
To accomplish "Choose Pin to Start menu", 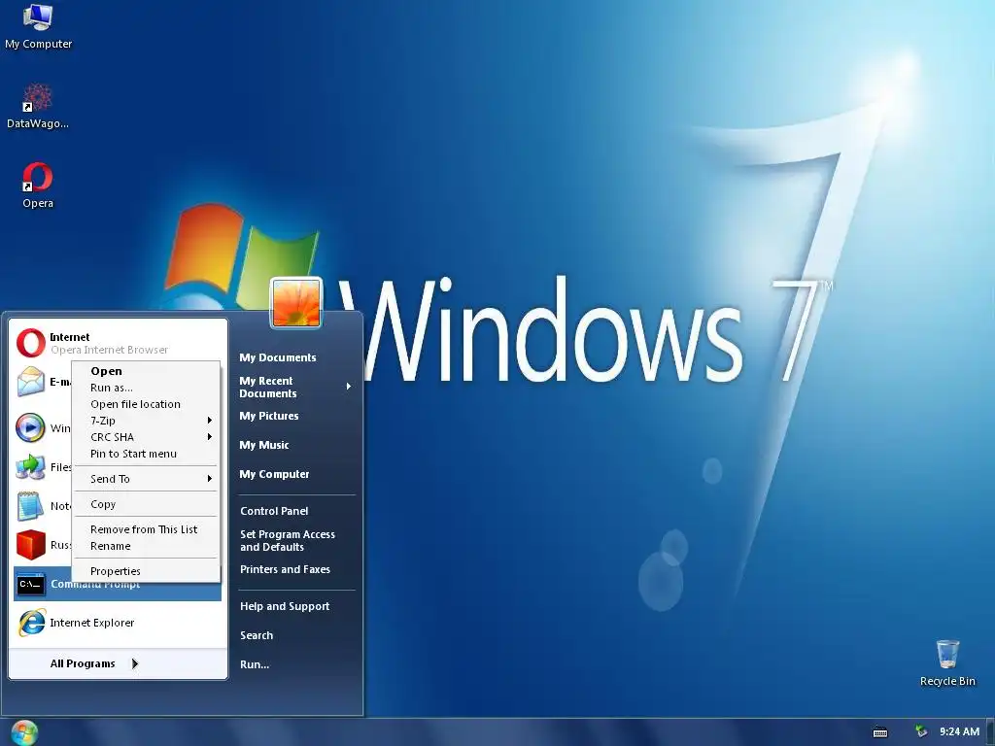I will (x=146, y=454).
